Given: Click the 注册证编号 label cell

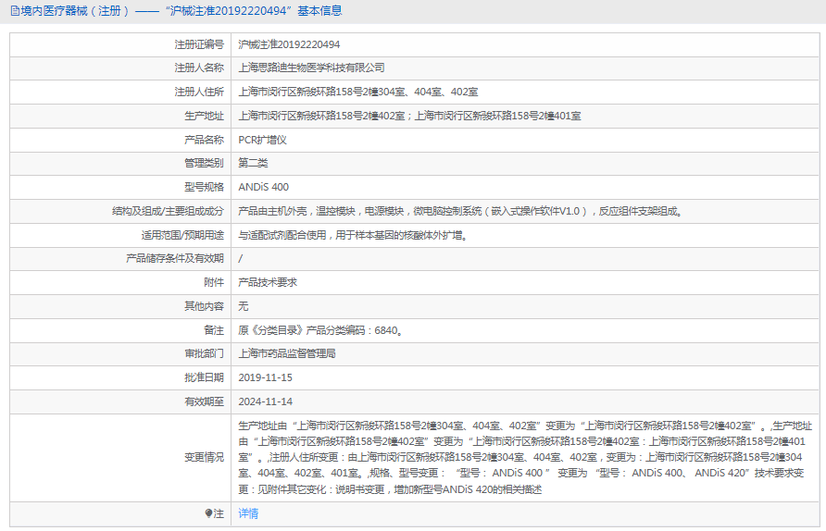Looking at the screenshot, I should [199, 44].
